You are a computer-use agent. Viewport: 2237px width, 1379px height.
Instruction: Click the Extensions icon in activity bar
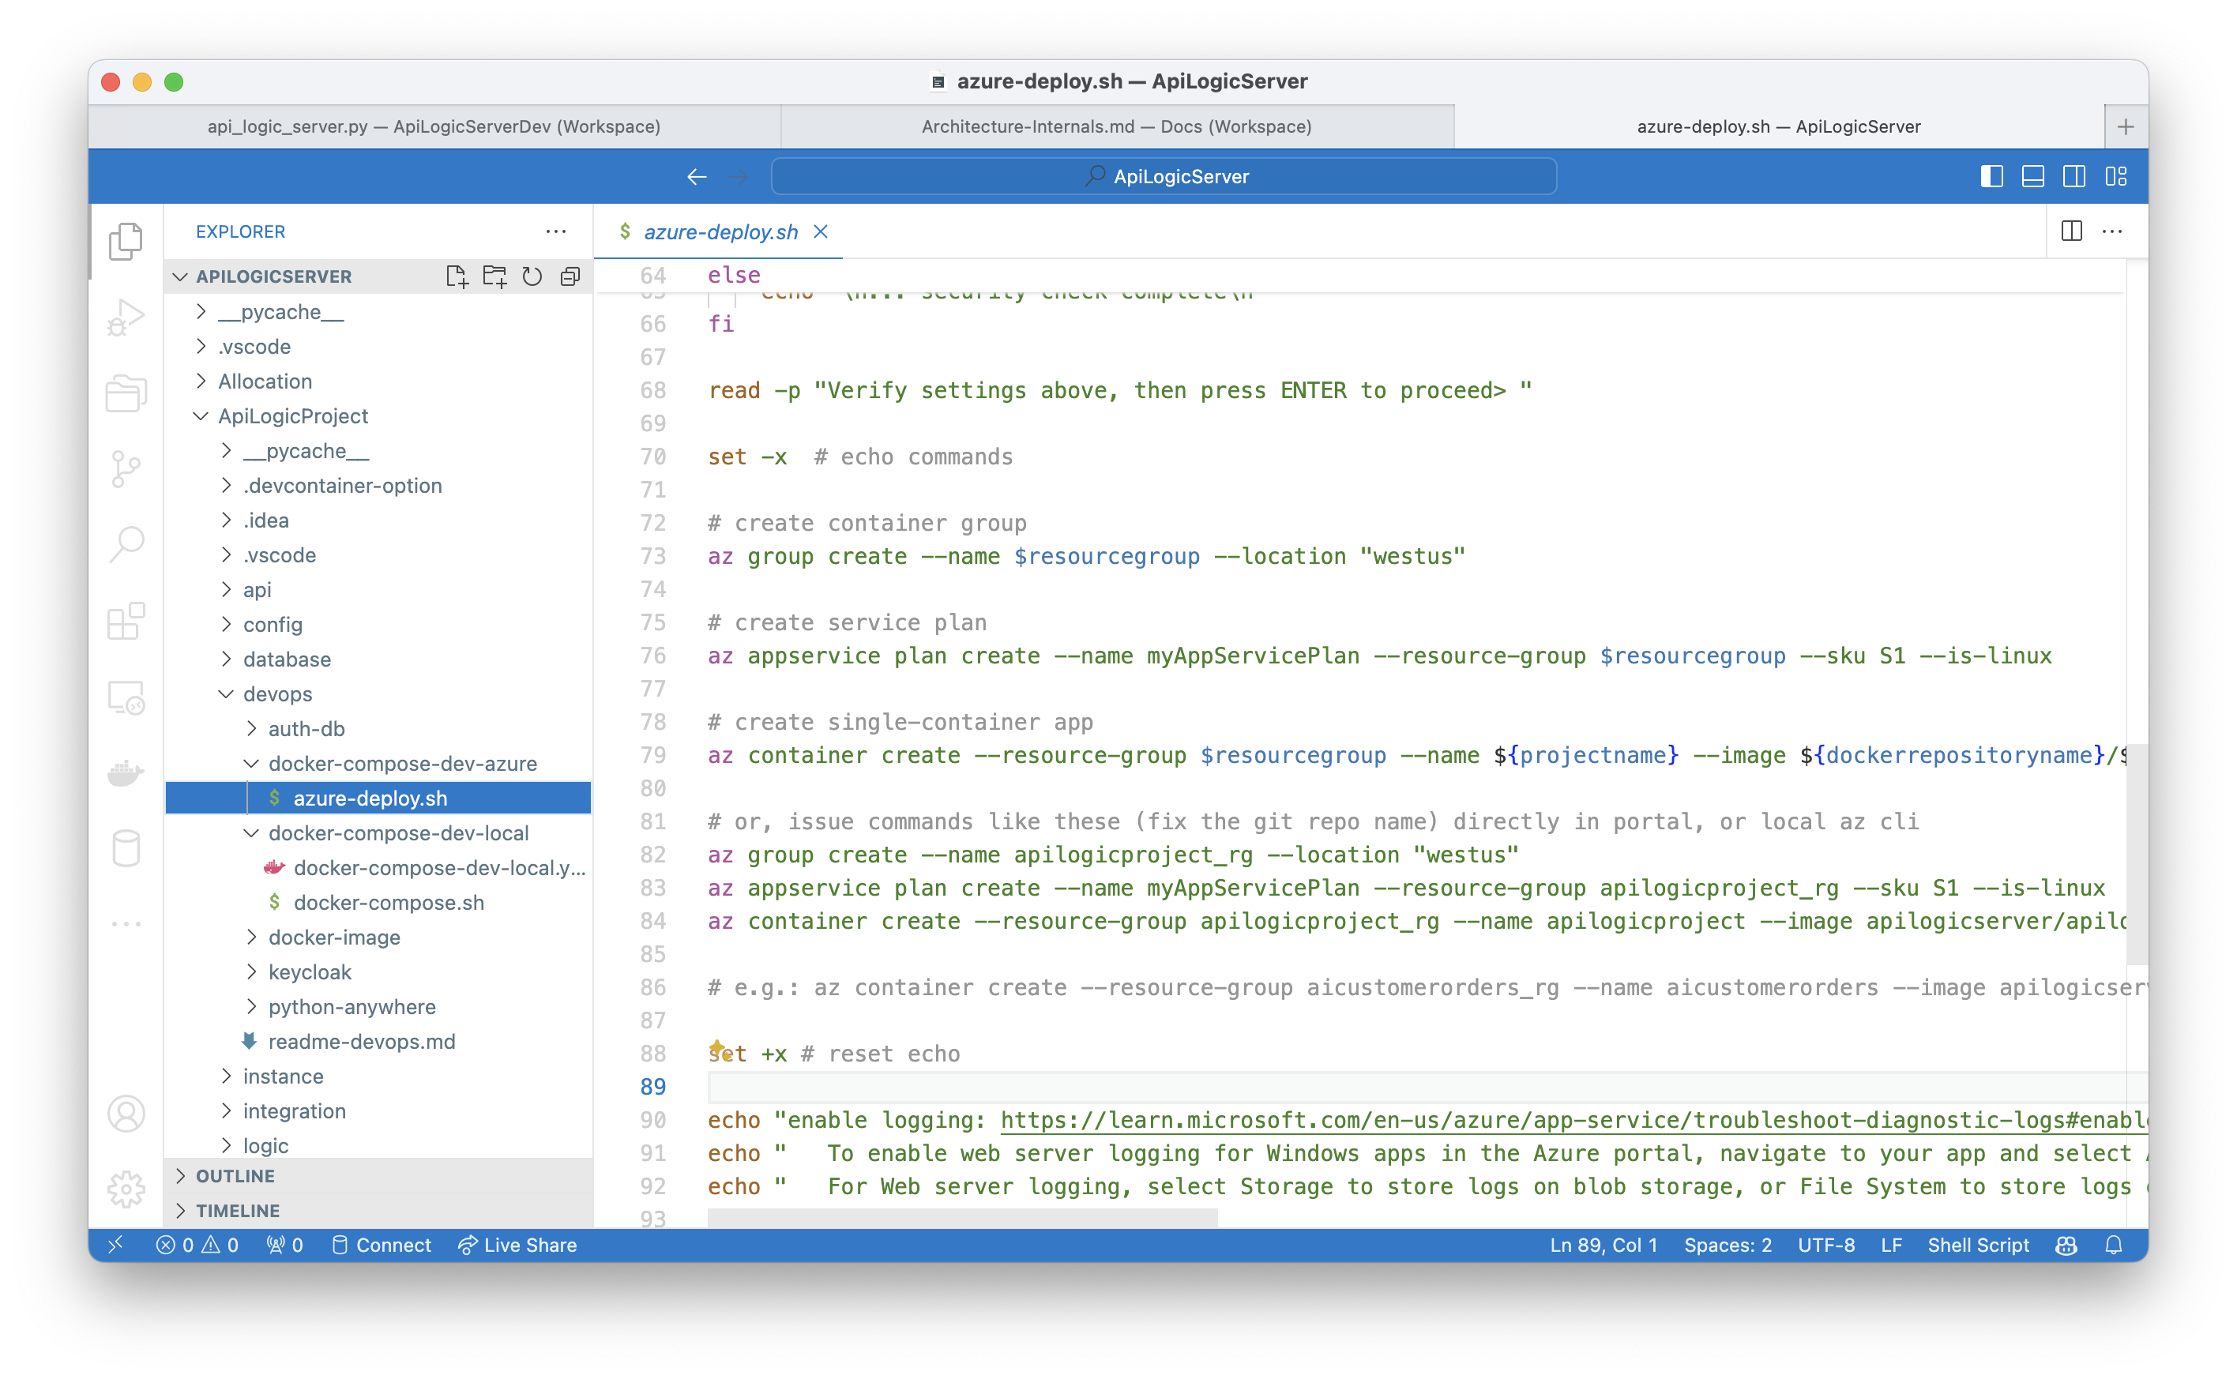coord(125,625)
